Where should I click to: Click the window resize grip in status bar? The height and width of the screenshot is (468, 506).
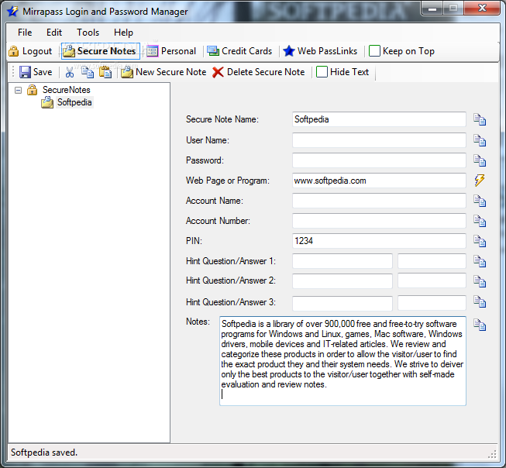(492, 454)
